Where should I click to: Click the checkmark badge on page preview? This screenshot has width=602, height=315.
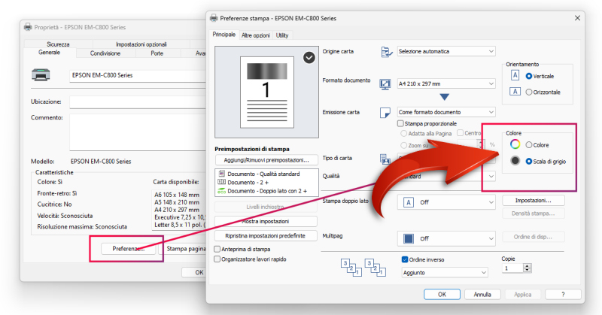coord(309,58)
